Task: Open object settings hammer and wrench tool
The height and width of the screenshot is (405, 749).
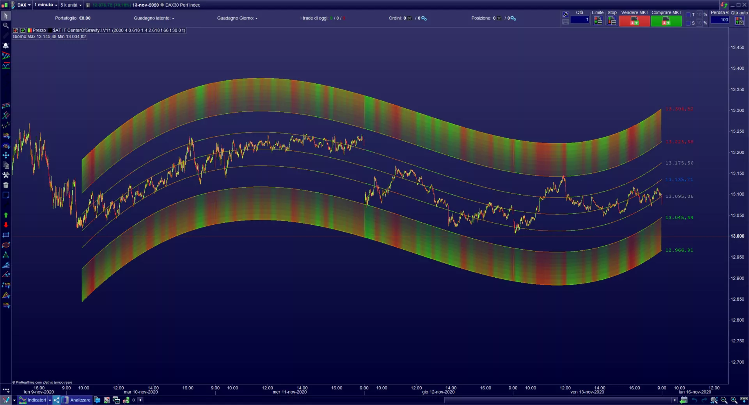Action: 6,175
